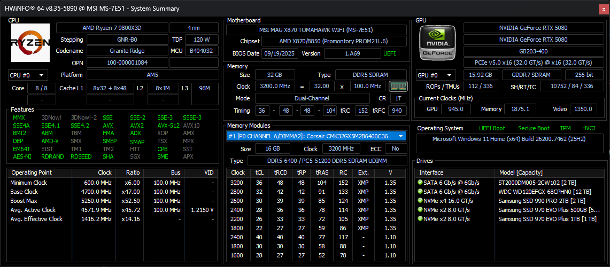This screenshot has height=267, width=610.
Task: Click the AVX-512 feature label
Action: pyautogui.click(x=168, y=125)
